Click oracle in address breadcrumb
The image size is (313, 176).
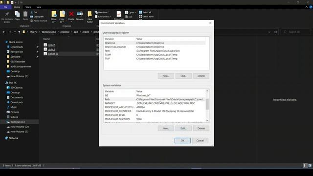point(86,32)
